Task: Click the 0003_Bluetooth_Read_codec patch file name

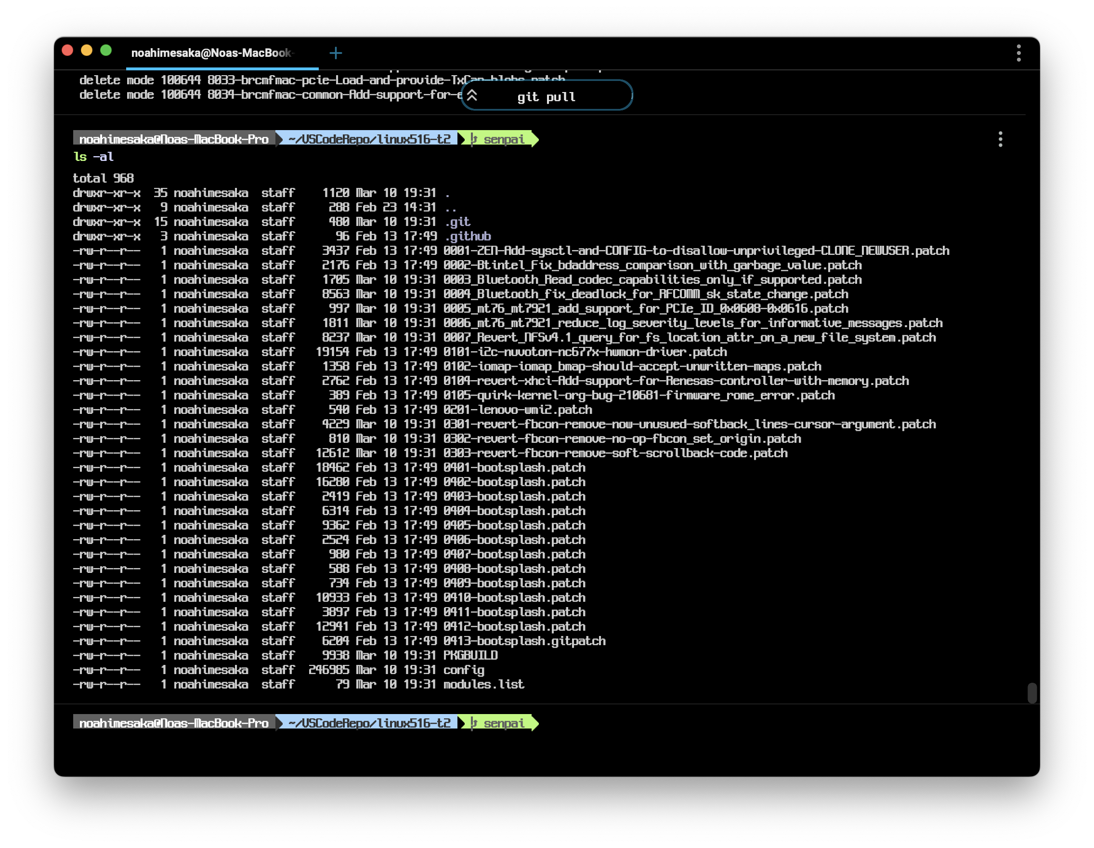Action: [x=653, y=279]
